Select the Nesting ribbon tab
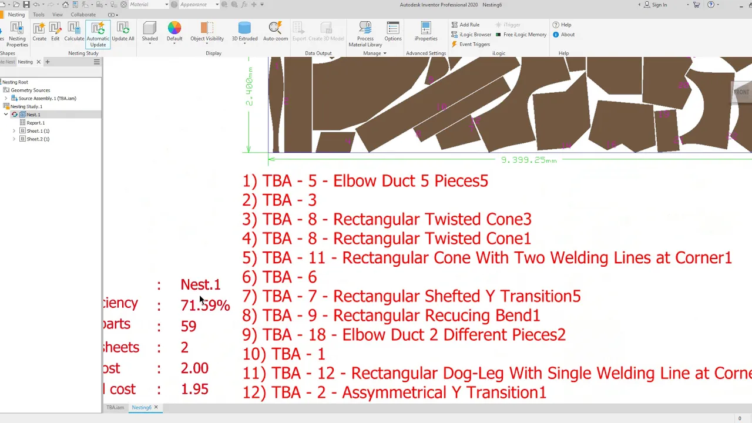 point(16,14)
